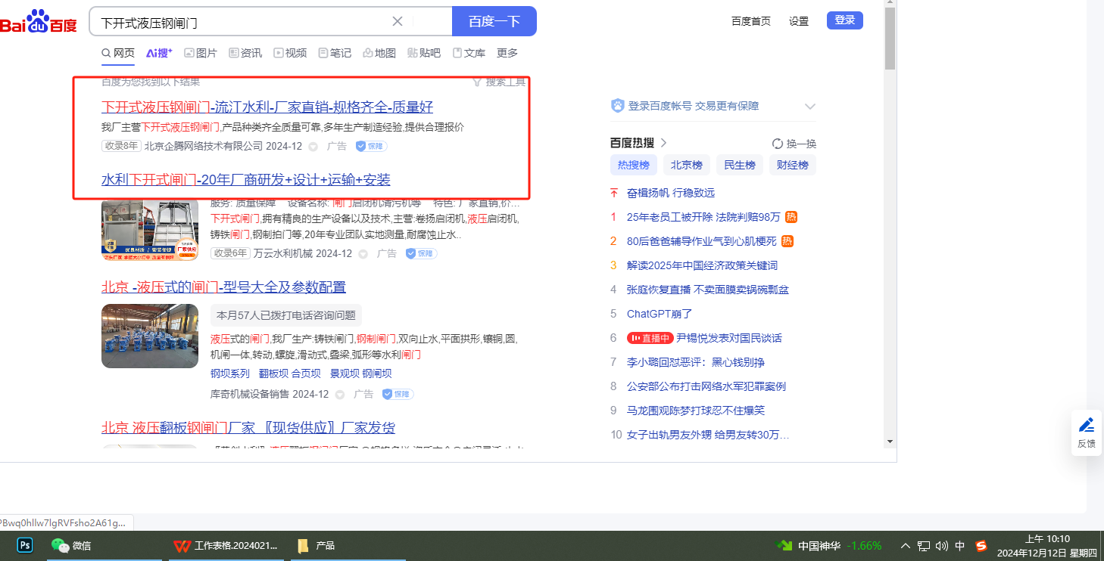
Task: Select the 网页 tab
Action: (118, 53)
